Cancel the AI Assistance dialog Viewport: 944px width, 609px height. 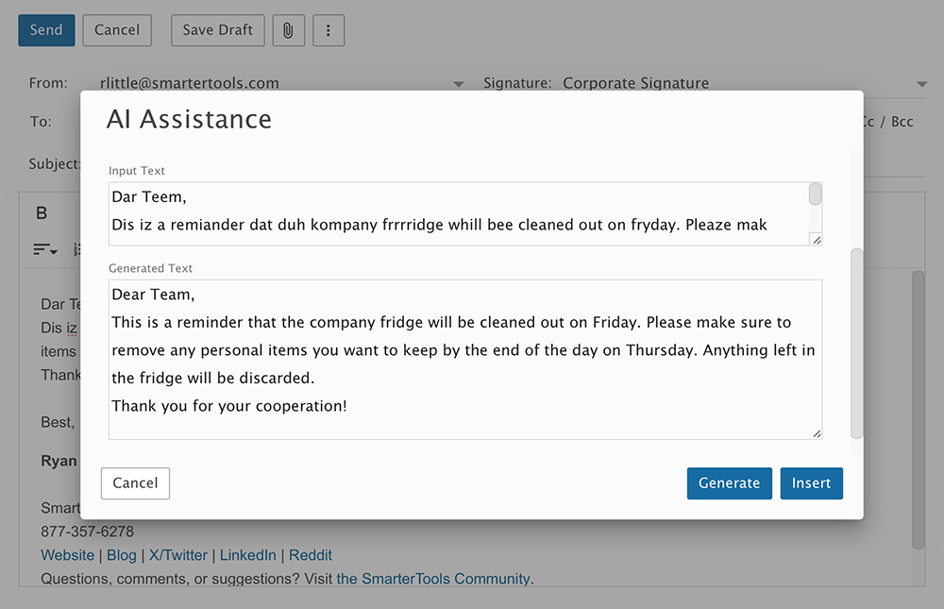(135, 483)
